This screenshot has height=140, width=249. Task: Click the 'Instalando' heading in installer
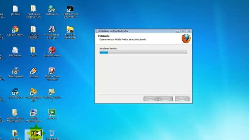[104, 36]
